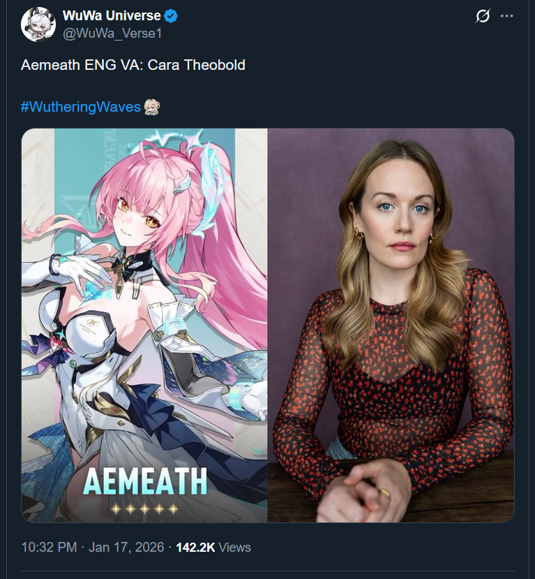The image size is (535, 579).
Task: Click the 142.2K view count
Action: pos(195,548)
